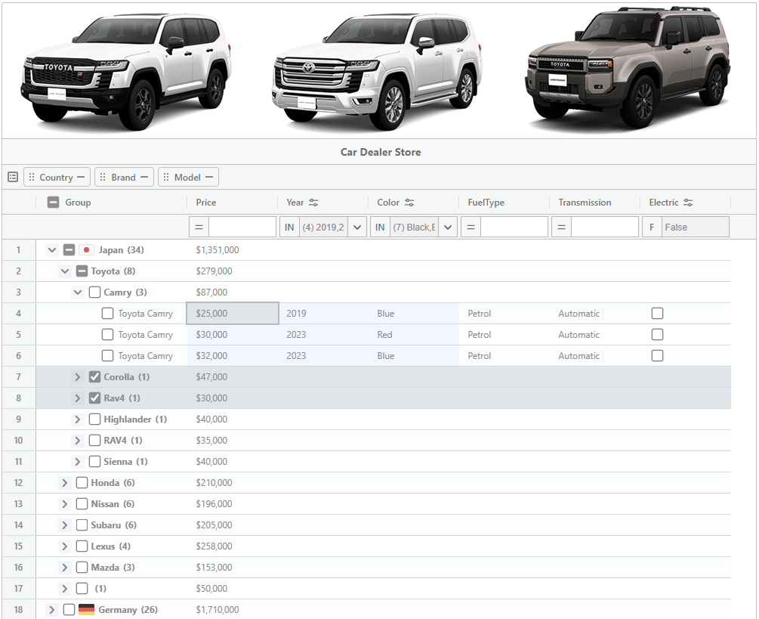Click the FuelType filter input field
Viewport: 759px width, 619px height.
[x=514, y=227]
